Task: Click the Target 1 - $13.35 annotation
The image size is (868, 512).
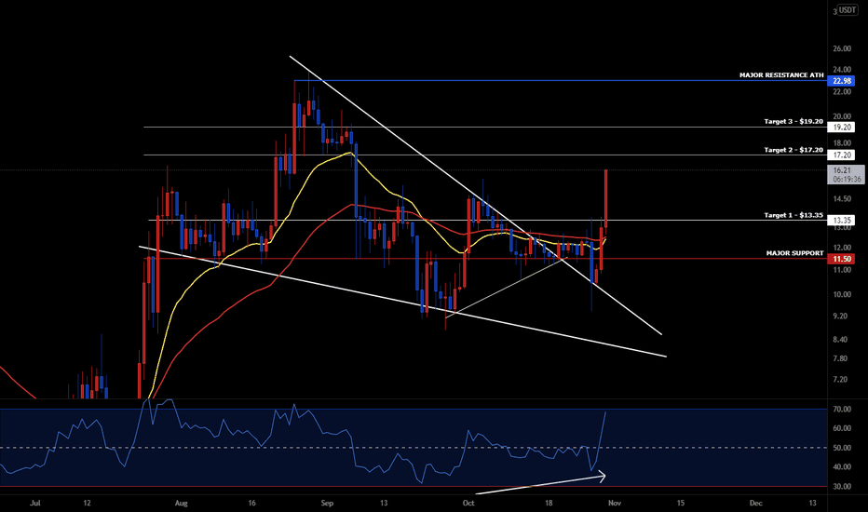Action: [793, 215]
